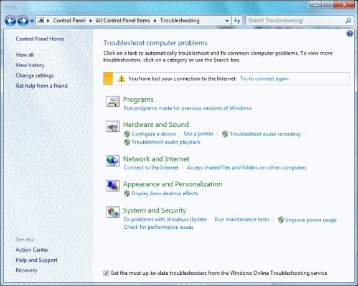
Task: Open View history in sidebar
Action: [x=30, y=65]
